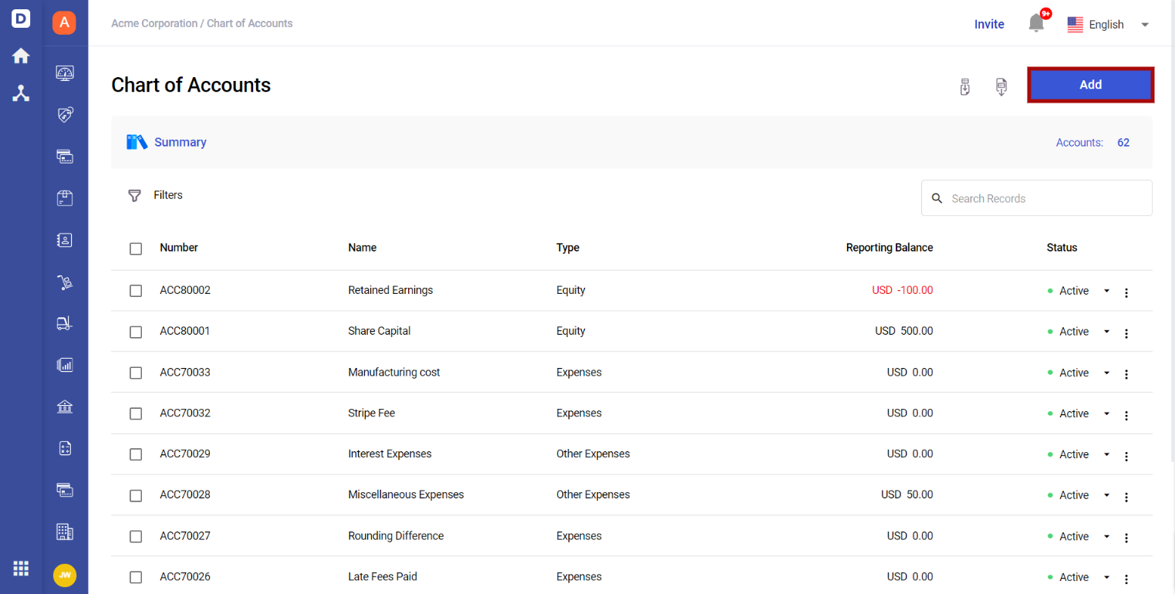Open the Contacts book icon

(x=65, y=240)
